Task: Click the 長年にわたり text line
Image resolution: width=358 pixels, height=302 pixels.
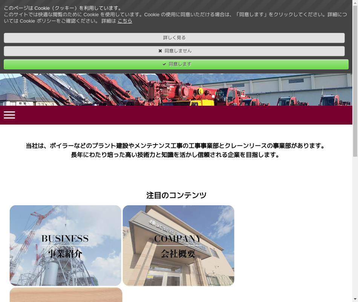Action: pos(176,155)
